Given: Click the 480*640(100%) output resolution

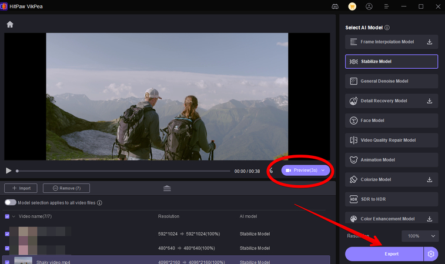Looking at the screenshot, I should [x=199, y=248].
